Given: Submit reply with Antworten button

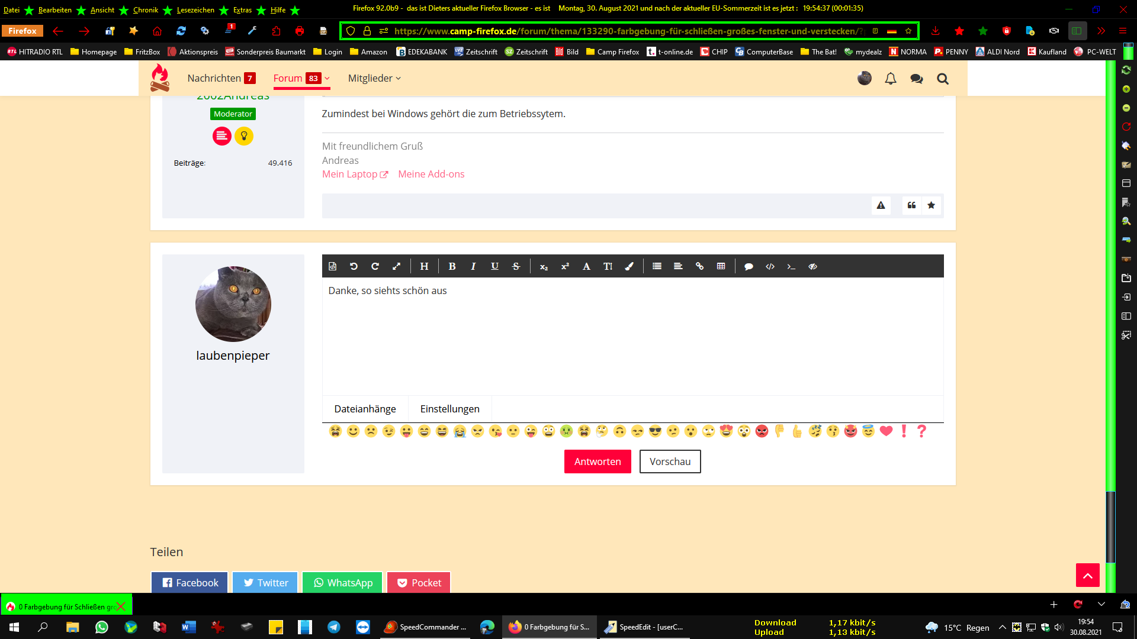Looking at the screenshot, I should coord(597,461).
